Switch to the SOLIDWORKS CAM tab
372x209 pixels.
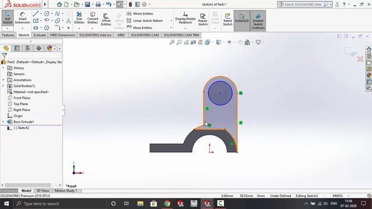145,35
